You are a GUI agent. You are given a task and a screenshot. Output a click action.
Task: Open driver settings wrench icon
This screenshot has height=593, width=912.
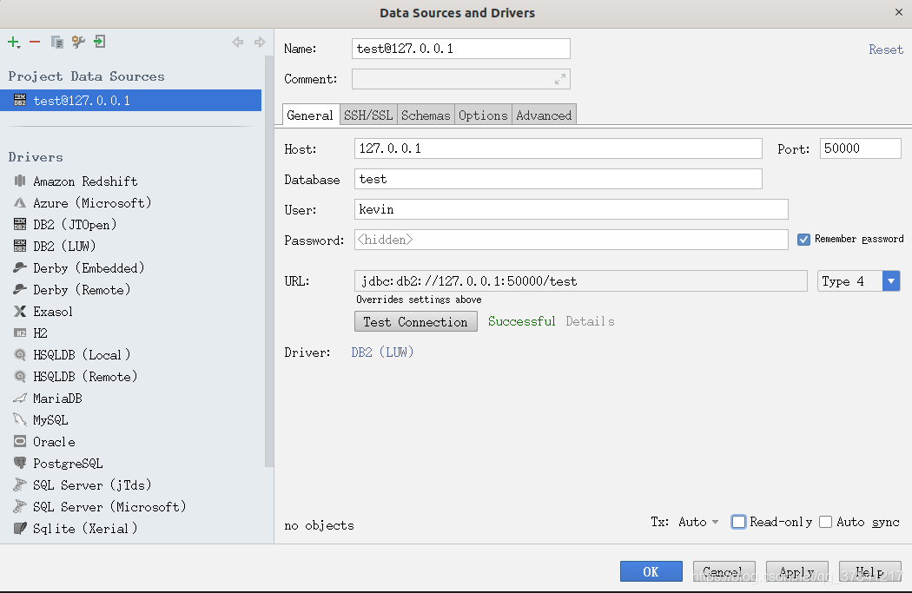click(x=78, y=42)
